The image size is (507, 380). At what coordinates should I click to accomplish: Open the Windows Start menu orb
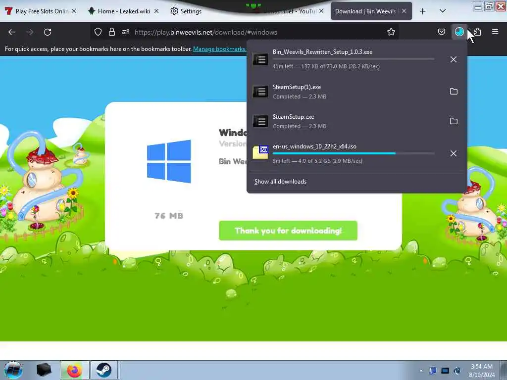(x=13, y=370)
